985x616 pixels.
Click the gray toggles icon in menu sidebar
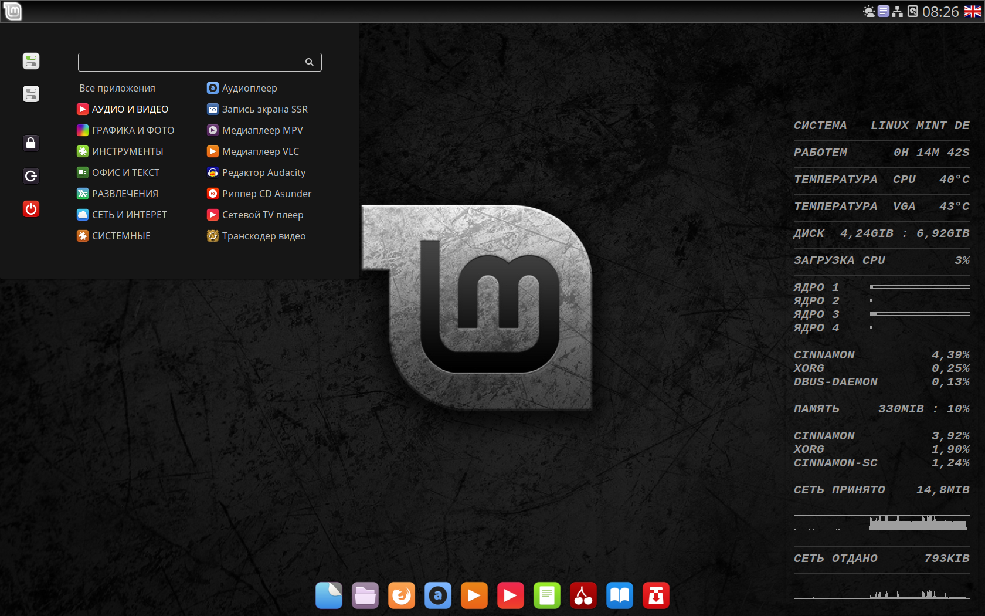click(x=31, y=94)
